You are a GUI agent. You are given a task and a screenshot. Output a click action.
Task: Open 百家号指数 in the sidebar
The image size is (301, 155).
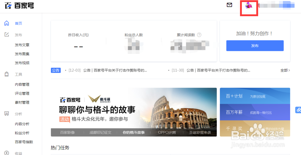24,142
